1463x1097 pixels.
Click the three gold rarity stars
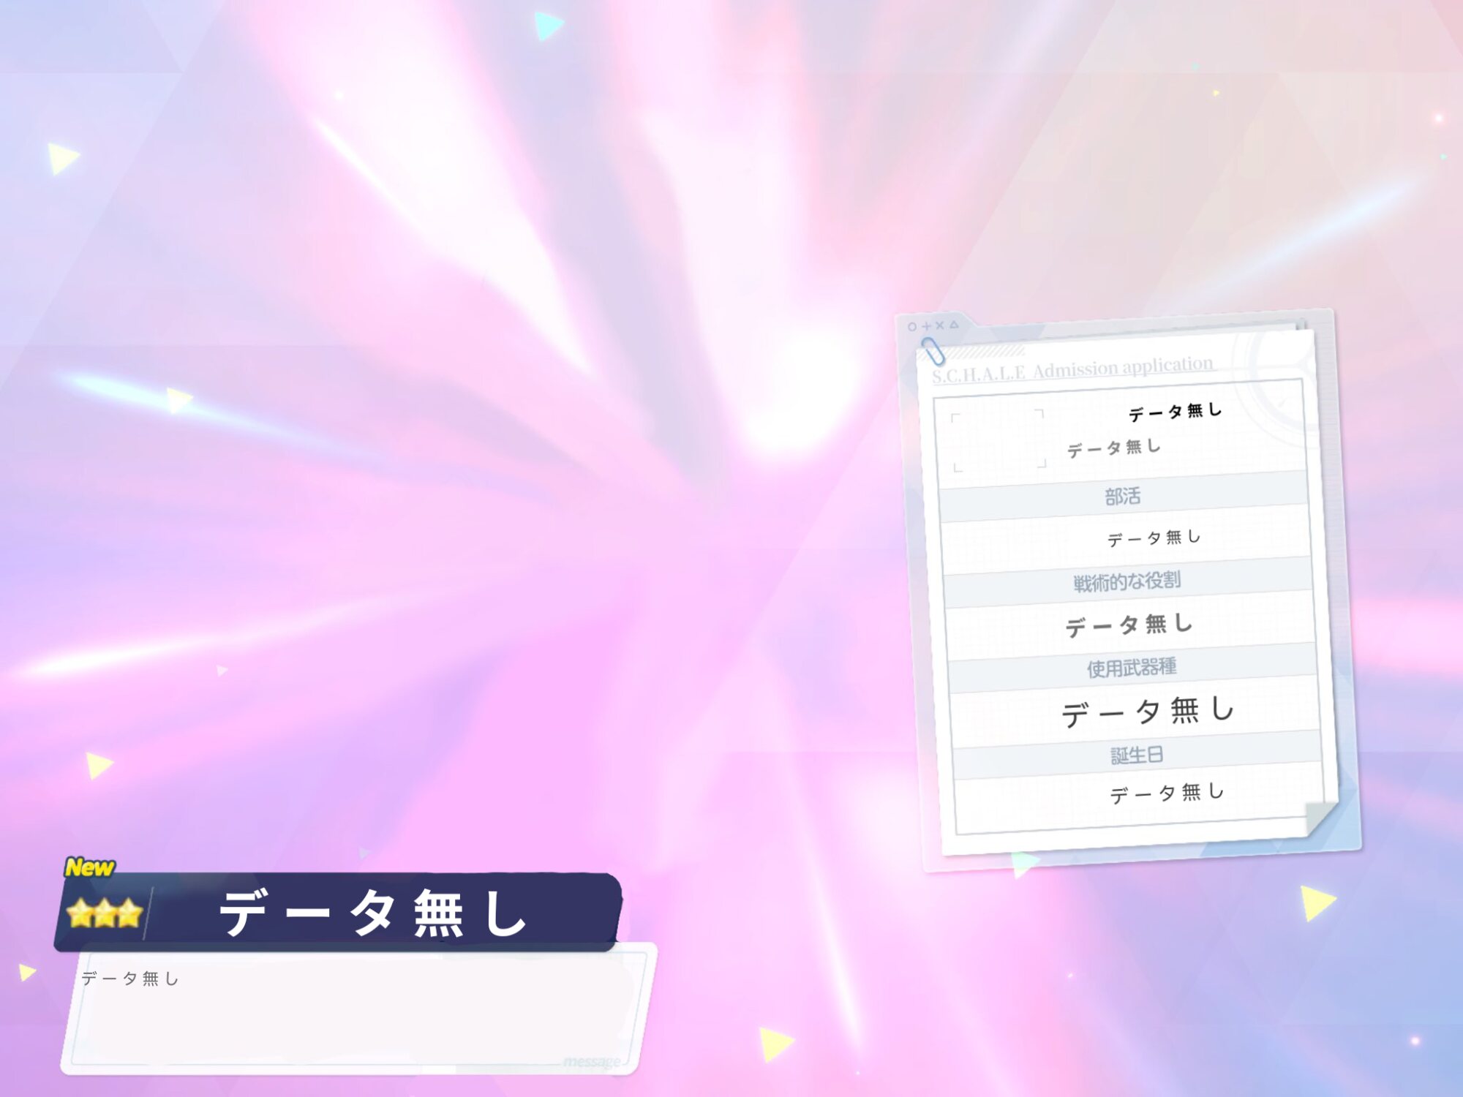point(104,913)
